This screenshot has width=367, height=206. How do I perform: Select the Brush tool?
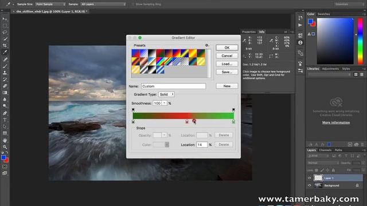[5, 66]
